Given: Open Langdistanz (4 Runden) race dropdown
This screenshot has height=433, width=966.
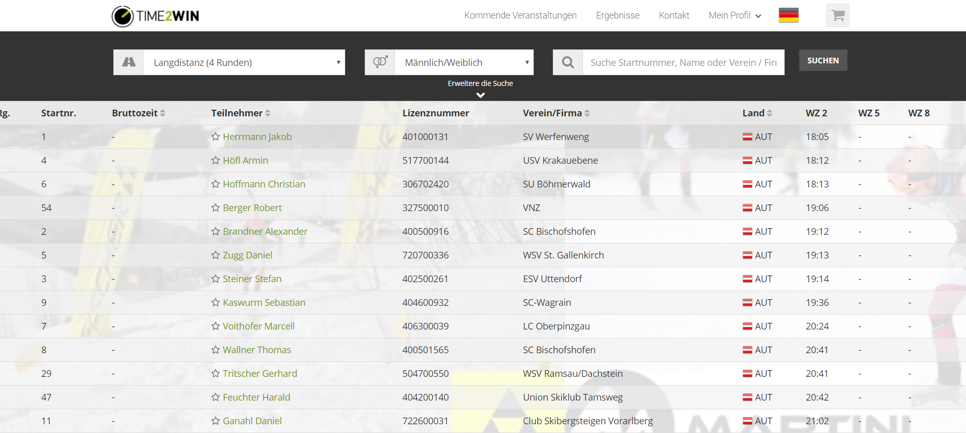Looking at the screenshot, I should click(244, 62).
